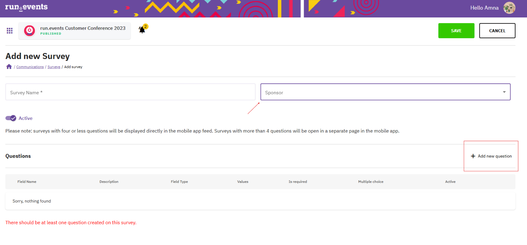Click the Field Name column header
The height and width of the screenshot is (245, 527).
coord(27,182)
